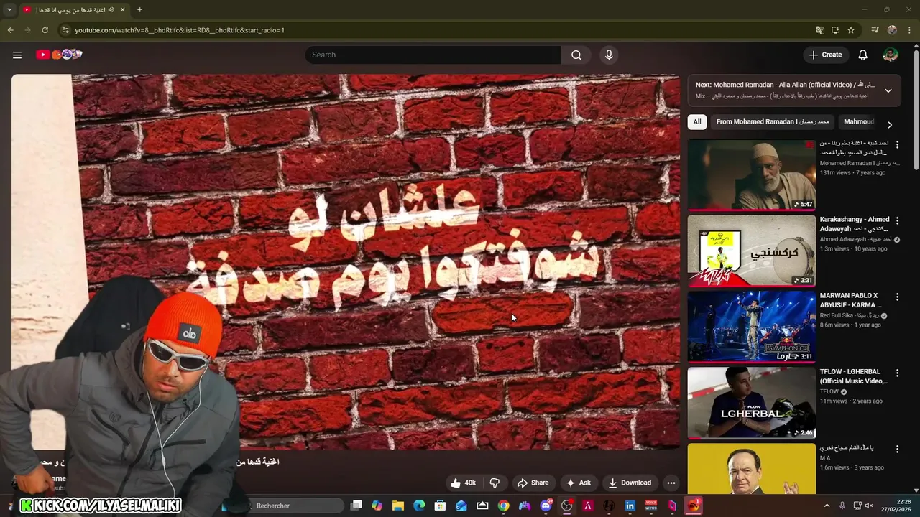
Task: Open the more actions ellipsis below video
Action: (671, 483)
